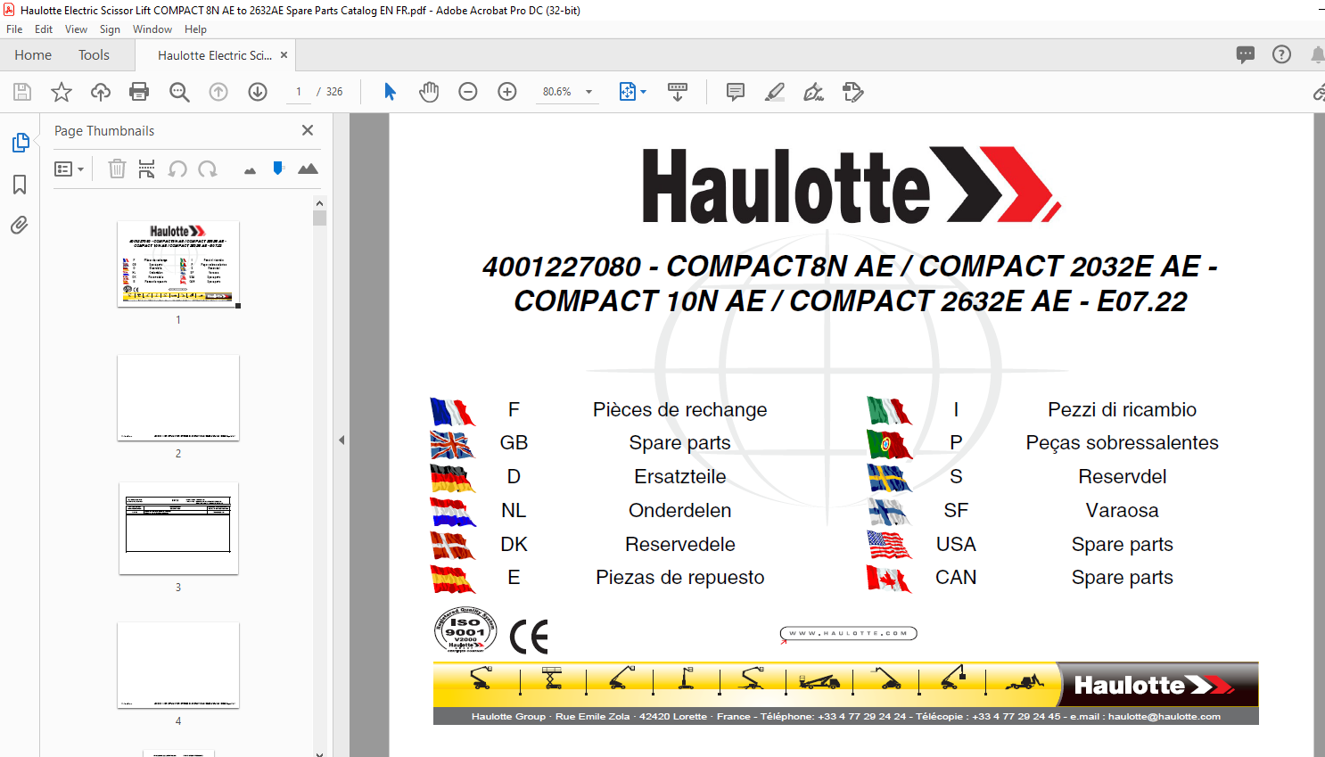Click the print pages icon in thumbnails panel

147,169
